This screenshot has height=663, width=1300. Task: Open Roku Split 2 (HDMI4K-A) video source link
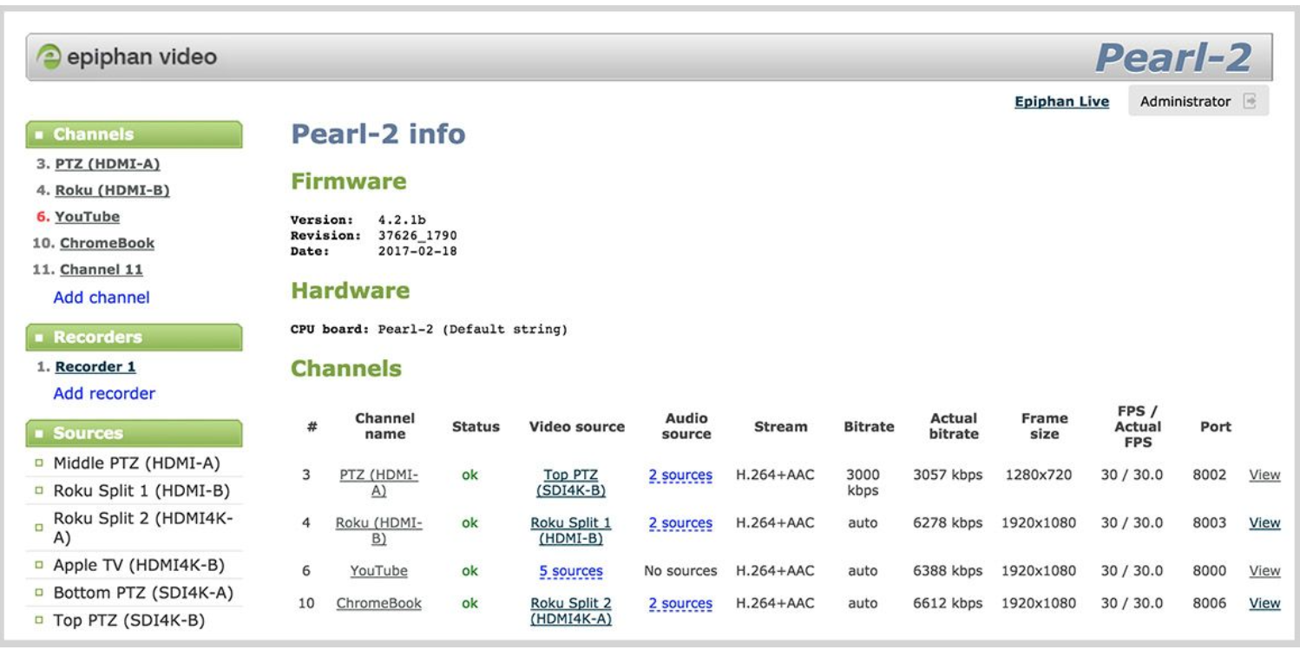(571, 611)
